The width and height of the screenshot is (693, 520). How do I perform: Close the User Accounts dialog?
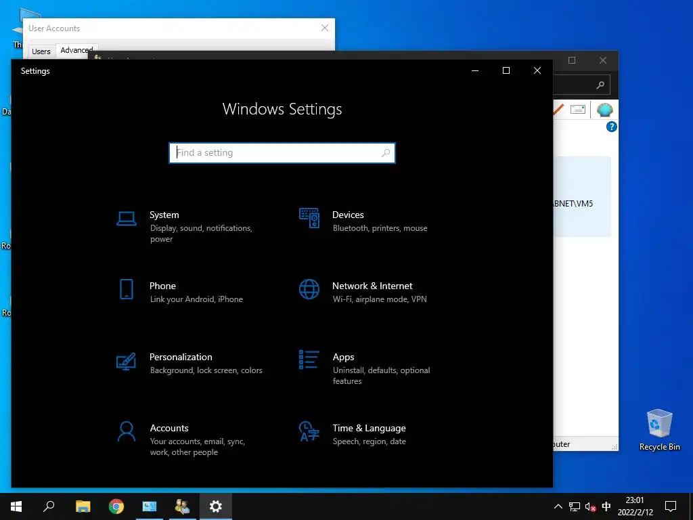coord(325,28)
